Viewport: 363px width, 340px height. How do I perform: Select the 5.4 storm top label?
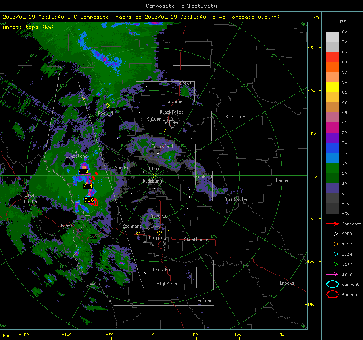(x=83, y=172)
